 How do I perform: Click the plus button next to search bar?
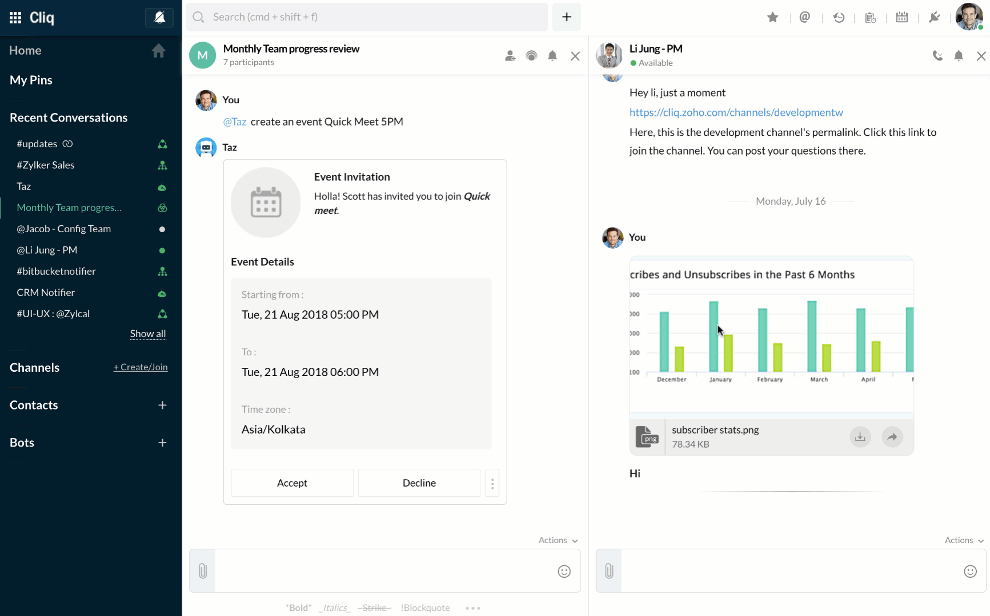point(567,17)
